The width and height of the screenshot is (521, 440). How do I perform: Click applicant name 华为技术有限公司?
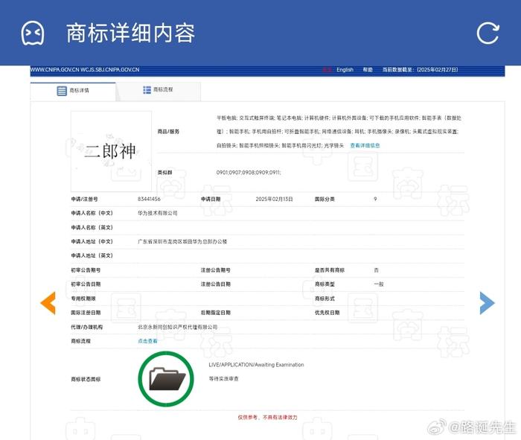[x=158, y=213]
